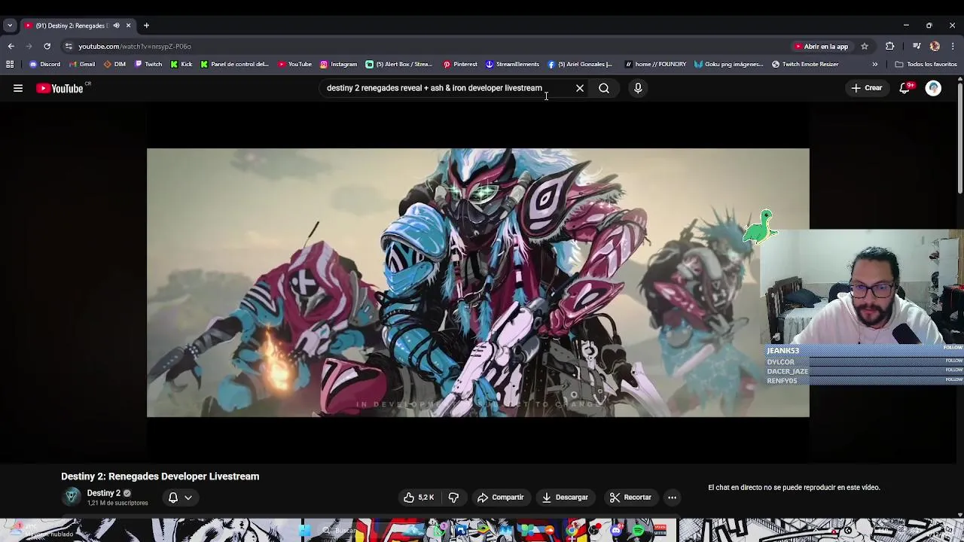The image size is (964, 542).
Task: Click the Renegades video player frame
Action: [478, 282]
